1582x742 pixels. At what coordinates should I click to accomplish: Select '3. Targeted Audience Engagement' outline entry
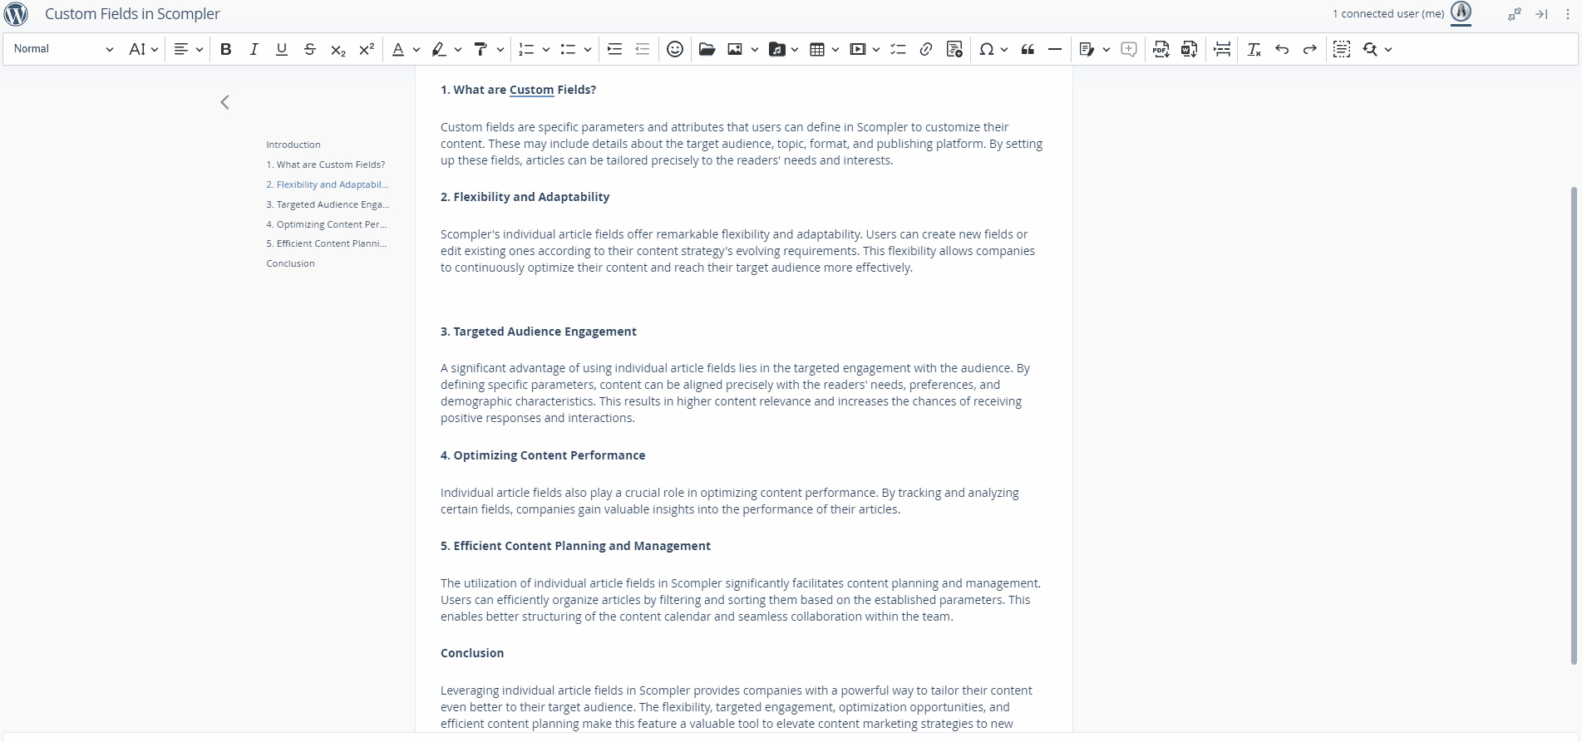(x=327, y=204)
